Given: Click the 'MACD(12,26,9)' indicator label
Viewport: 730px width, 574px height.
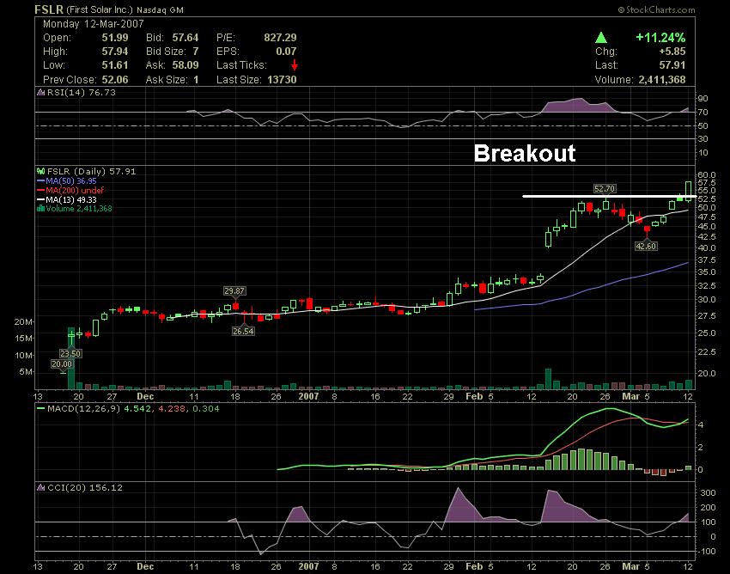Looking at the screenshot, I should pos(84,409).
